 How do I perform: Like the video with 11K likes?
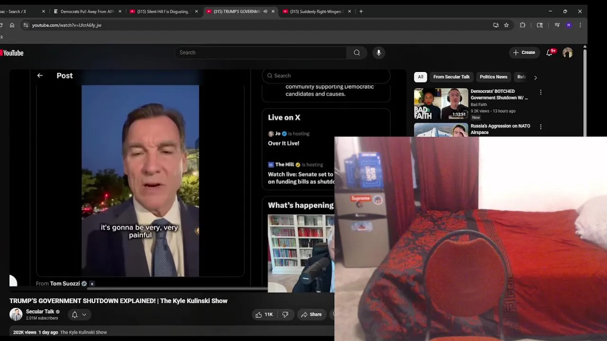coord(264,314)
